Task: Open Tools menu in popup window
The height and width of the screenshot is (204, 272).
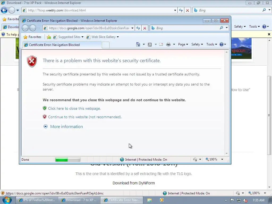Action: (211, 44)
